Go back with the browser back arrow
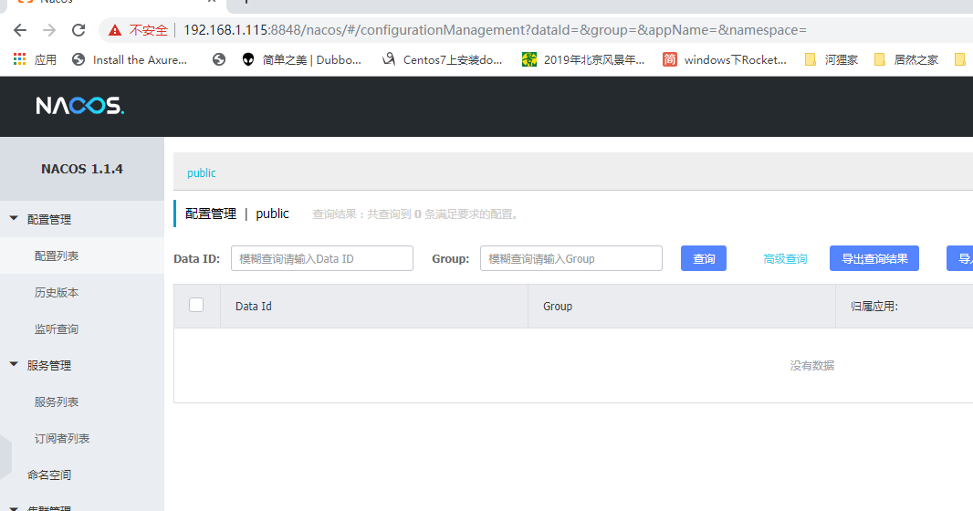 (20, 30)
